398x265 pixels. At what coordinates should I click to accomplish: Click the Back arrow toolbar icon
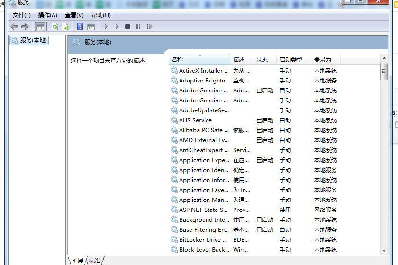click(x=14, y=27)
